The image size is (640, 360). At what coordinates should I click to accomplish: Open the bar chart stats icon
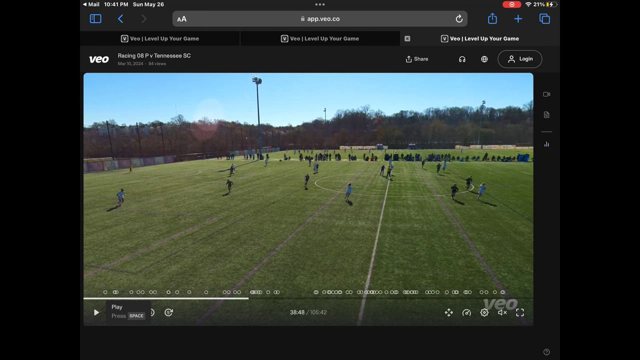[546, 144]
